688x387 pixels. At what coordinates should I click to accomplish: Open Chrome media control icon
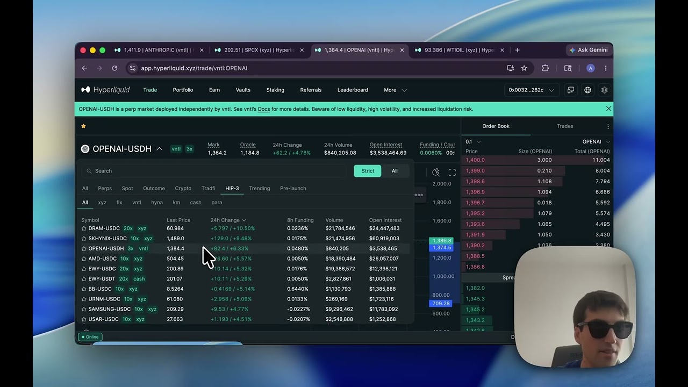coord(568,68)
